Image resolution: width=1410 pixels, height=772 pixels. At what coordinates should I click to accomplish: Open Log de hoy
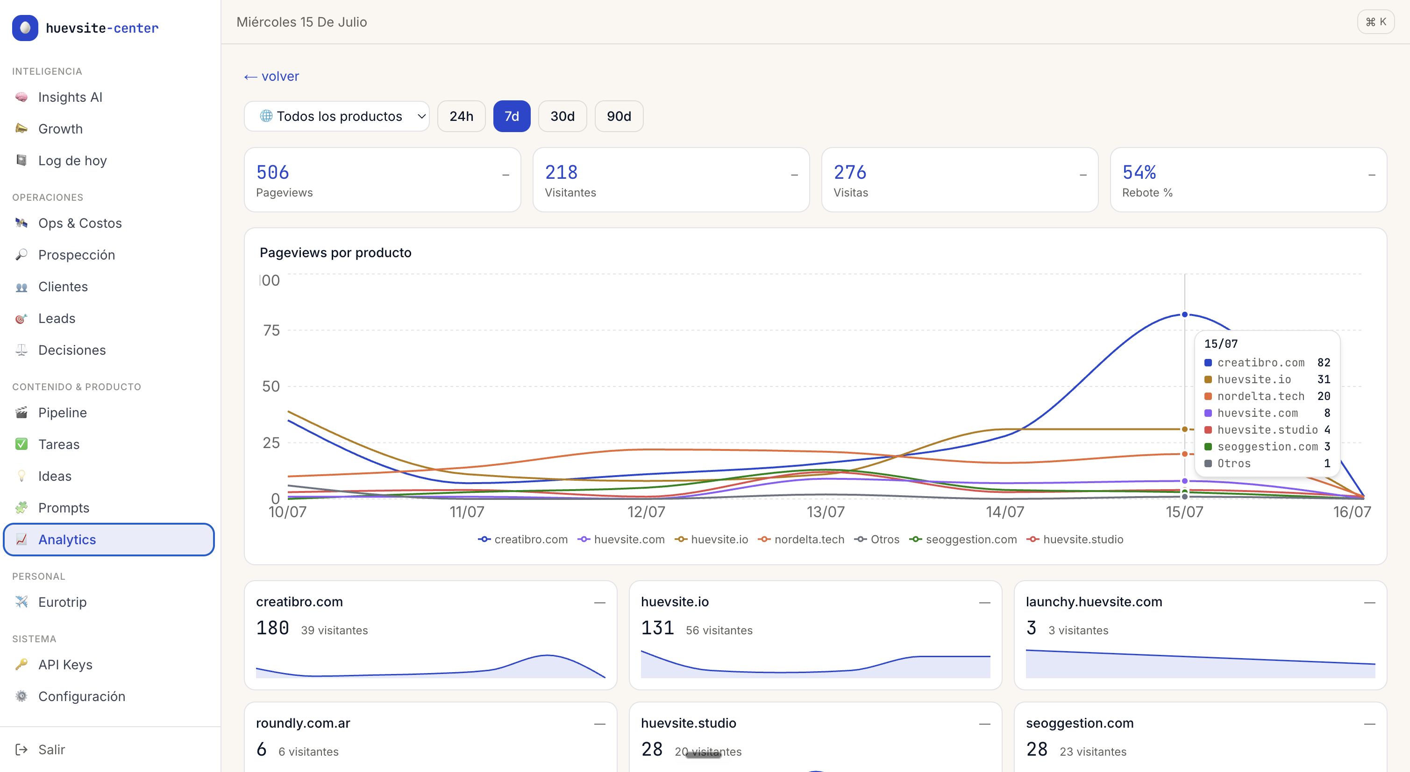109,161
